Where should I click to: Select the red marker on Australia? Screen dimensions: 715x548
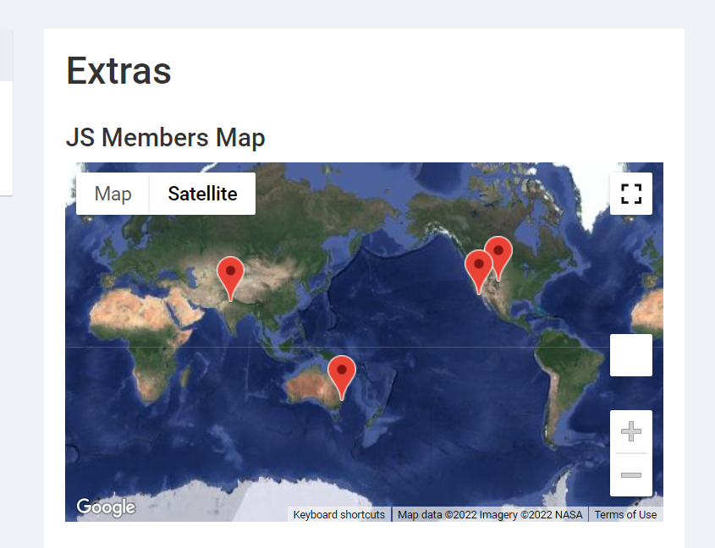click(x=341, y=372)
